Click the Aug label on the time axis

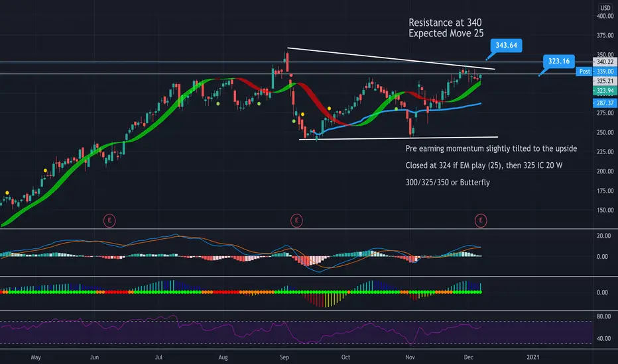coord(223,357)
